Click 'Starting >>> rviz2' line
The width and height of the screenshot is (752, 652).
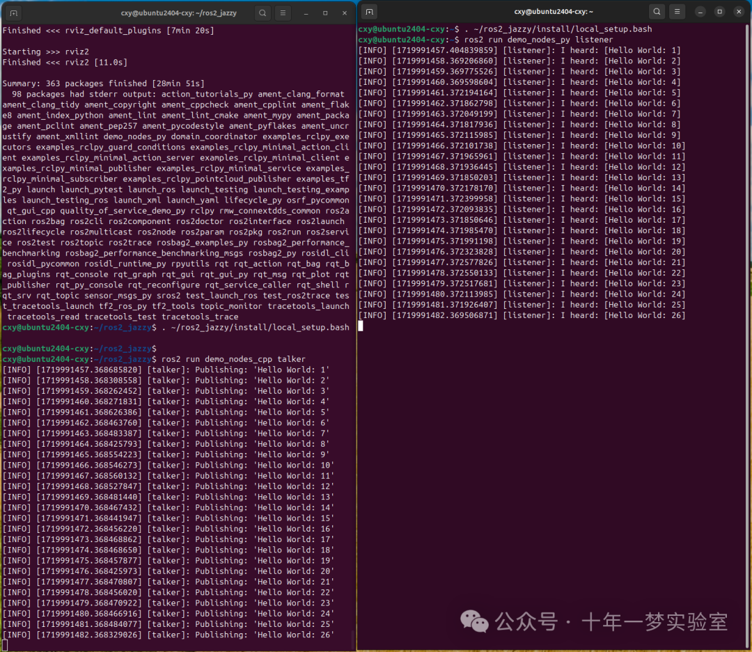45,51
